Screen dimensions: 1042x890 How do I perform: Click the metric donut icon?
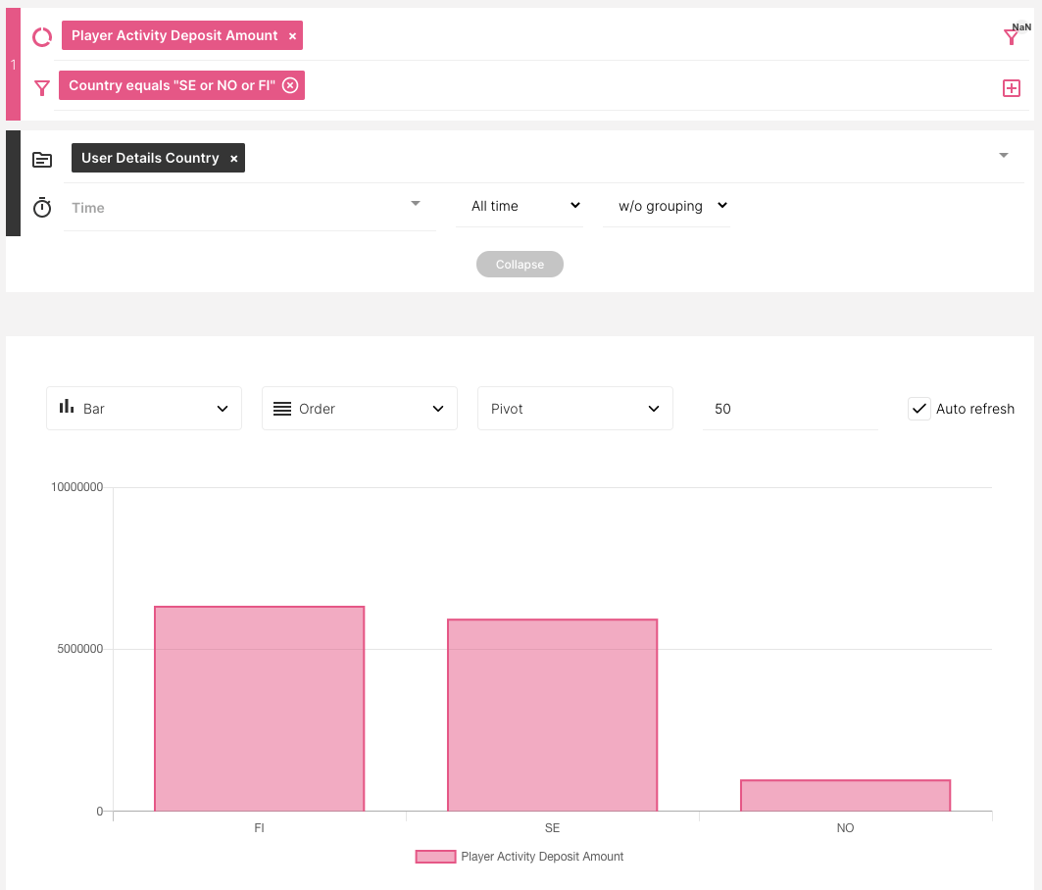tap(42, 37)
